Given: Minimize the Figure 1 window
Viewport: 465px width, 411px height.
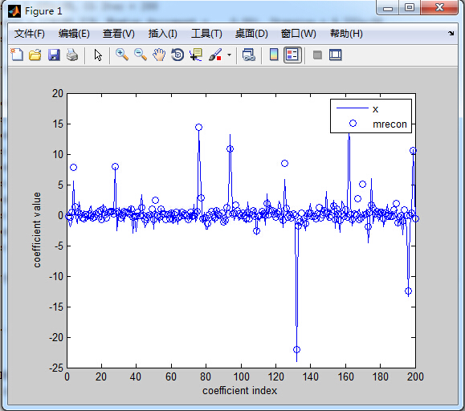Looking at the screenshot, I should 388,7.
